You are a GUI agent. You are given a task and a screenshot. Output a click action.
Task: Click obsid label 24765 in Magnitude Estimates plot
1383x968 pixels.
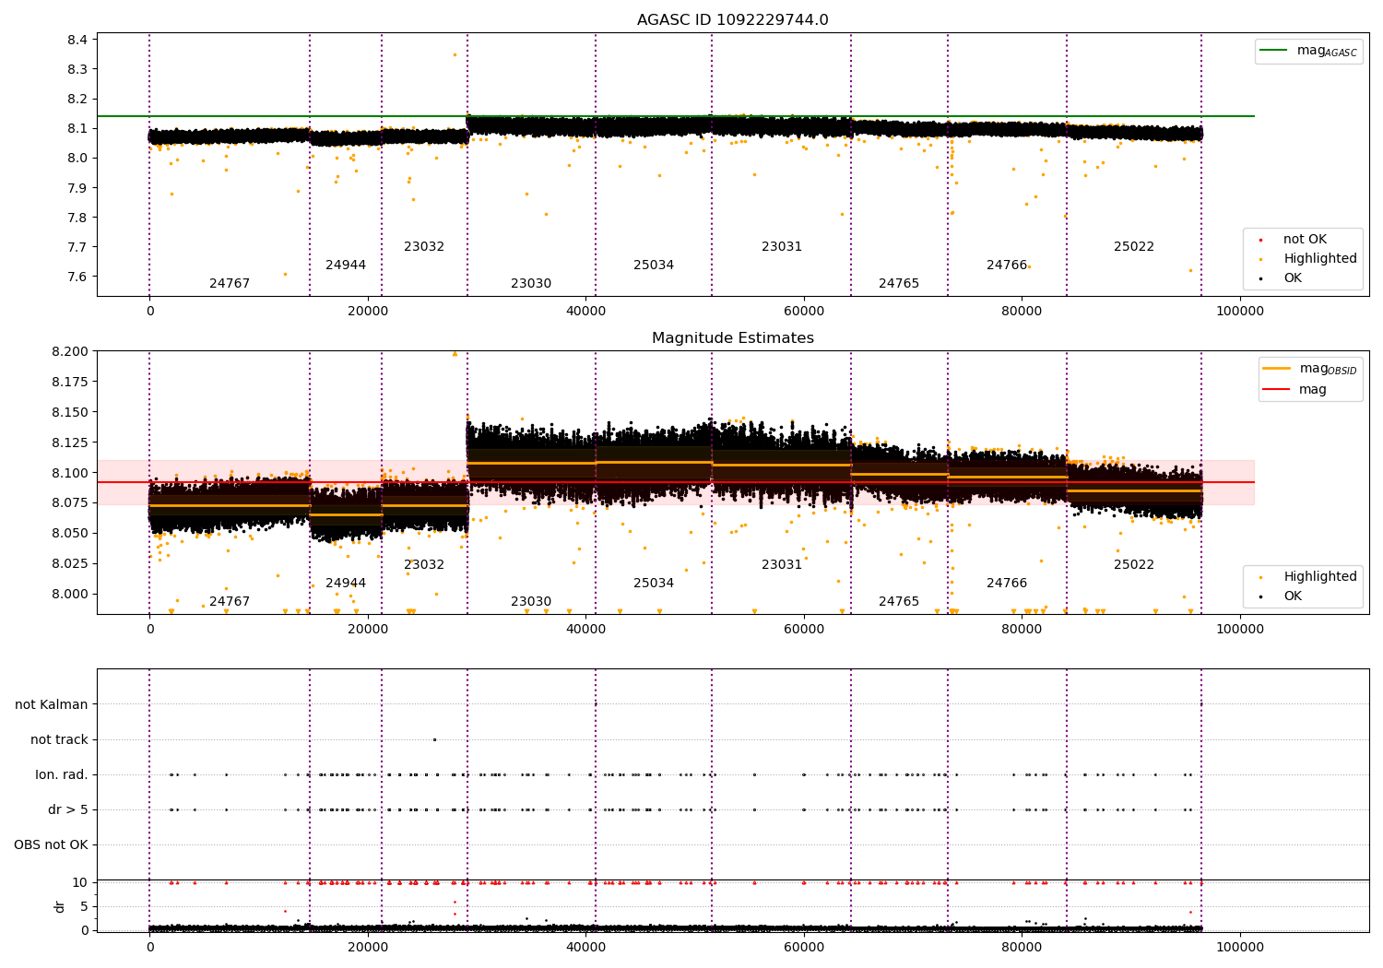click(899, 602)
